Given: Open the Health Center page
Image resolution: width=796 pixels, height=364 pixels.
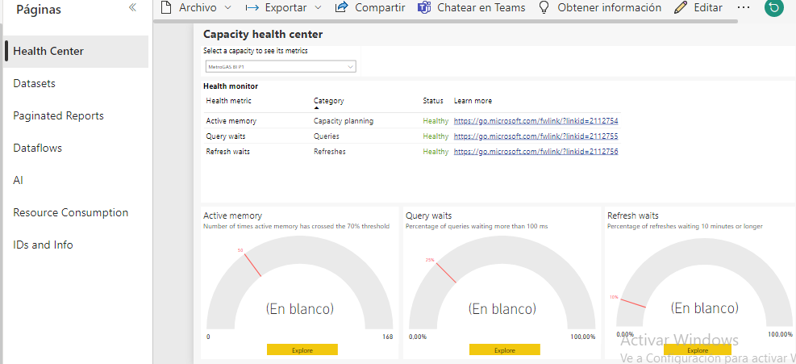Looking at the screenshot, I should 76,52.
